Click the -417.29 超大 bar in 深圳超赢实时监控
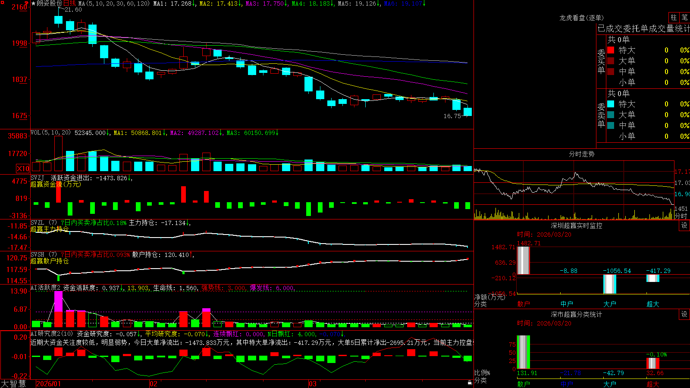This screenshot has width=690, height=388. pyautogui.click(x=653, y=278)
